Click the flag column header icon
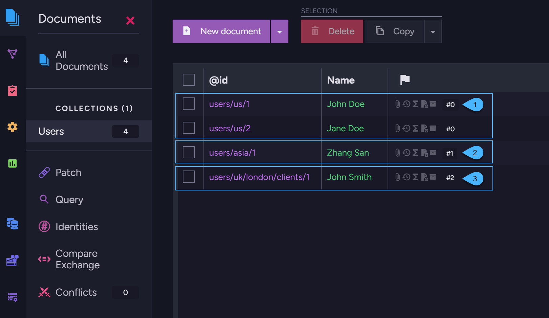The width and height of the screenshot is (549, 318). (x=405, y=80)
